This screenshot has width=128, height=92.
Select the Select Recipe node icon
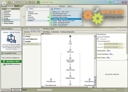tap(70, 68)
